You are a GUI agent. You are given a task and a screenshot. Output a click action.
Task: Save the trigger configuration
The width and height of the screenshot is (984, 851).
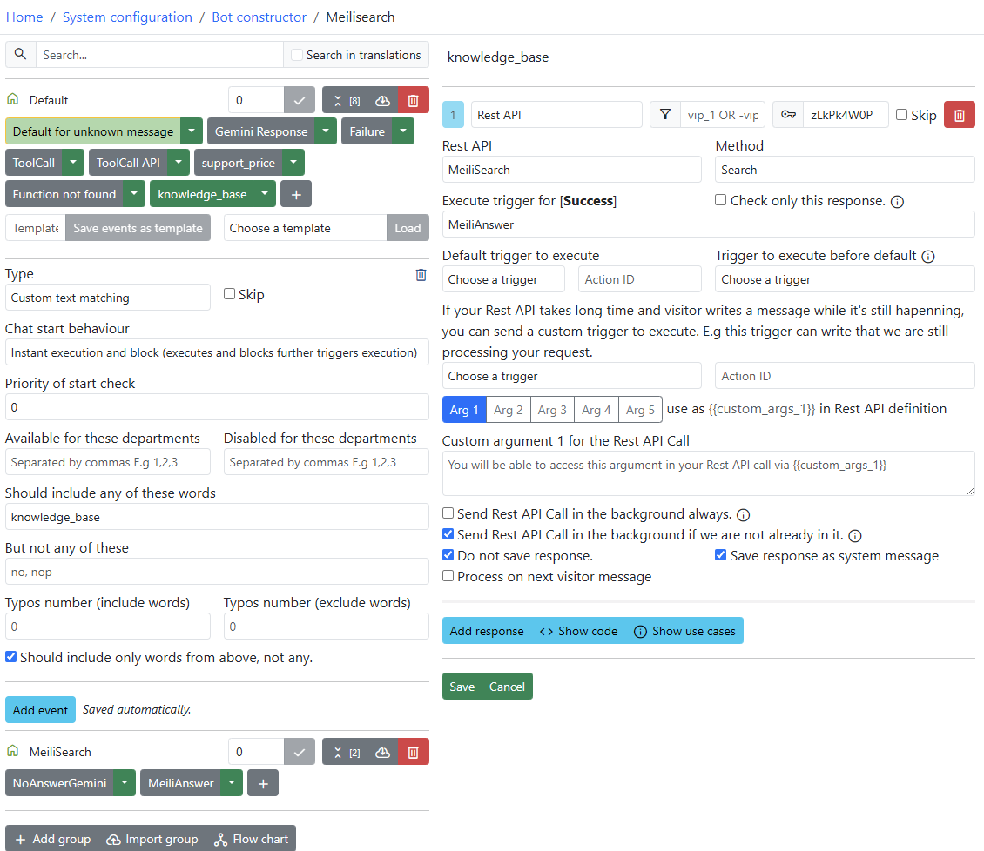462,687
